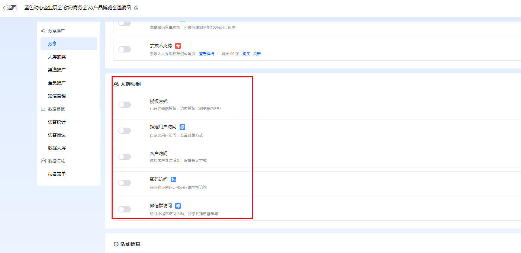Click the 剩余 90 张 remaining count text
521x253 pixels.
pyautogui.click(x=230, y=54)
